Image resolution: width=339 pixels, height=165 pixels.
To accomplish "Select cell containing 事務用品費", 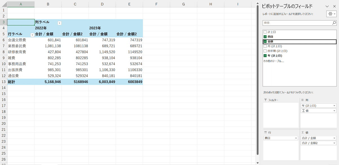I will pyautogui.click(x=21, y=64).
